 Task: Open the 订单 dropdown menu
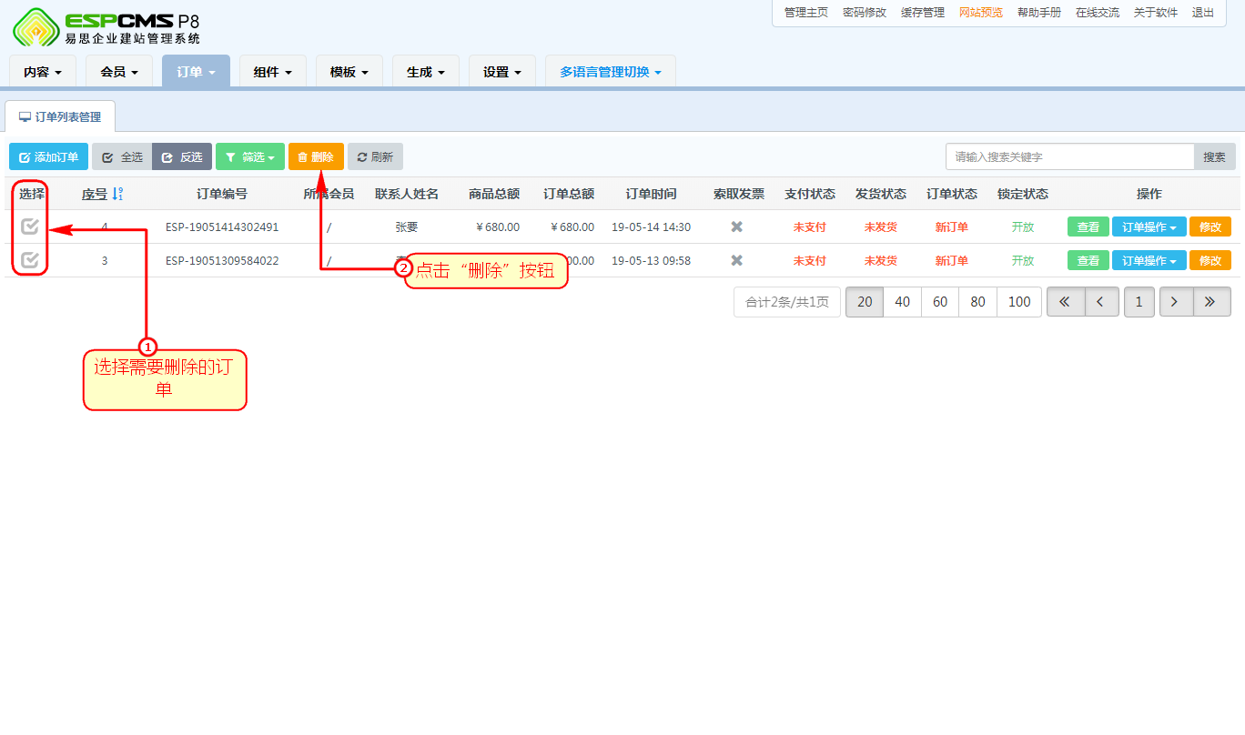[196, 72]
